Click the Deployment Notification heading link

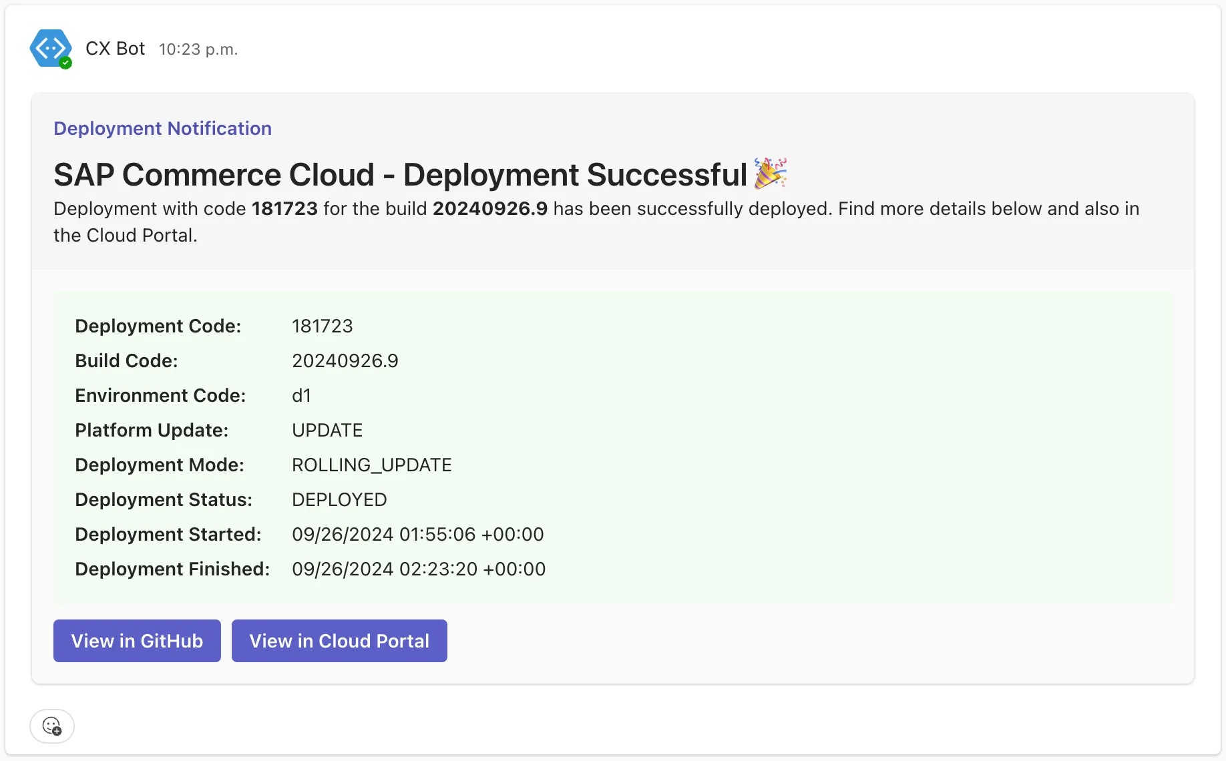pyautogui.click(x=162, y=128)
